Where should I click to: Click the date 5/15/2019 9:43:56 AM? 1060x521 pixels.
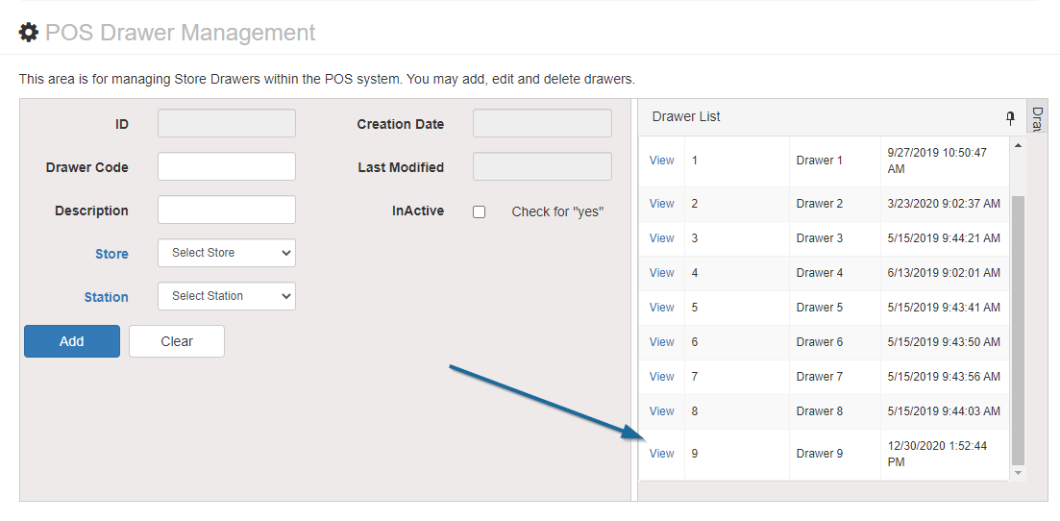(x=944, y=376)
